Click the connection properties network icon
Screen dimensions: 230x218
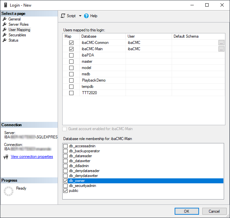(6, 157)
